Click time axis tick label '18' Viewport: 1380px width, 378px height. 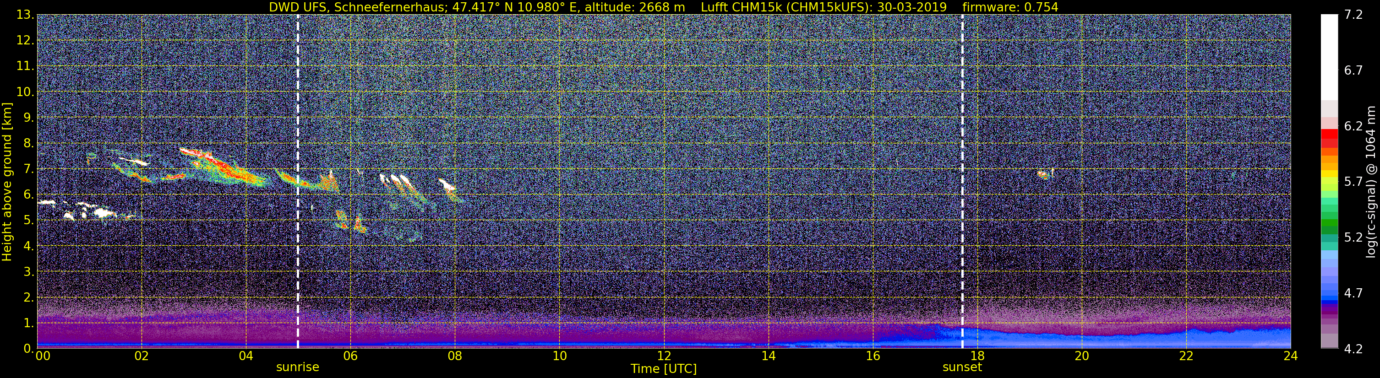pyautogui.click(x=977, y=356)
